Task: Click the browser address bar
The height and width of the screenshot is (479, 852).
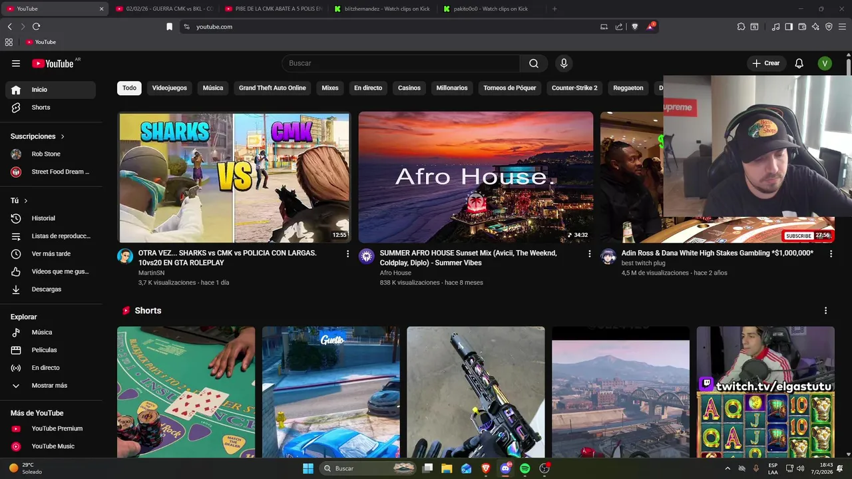Action: click(393, 27)
